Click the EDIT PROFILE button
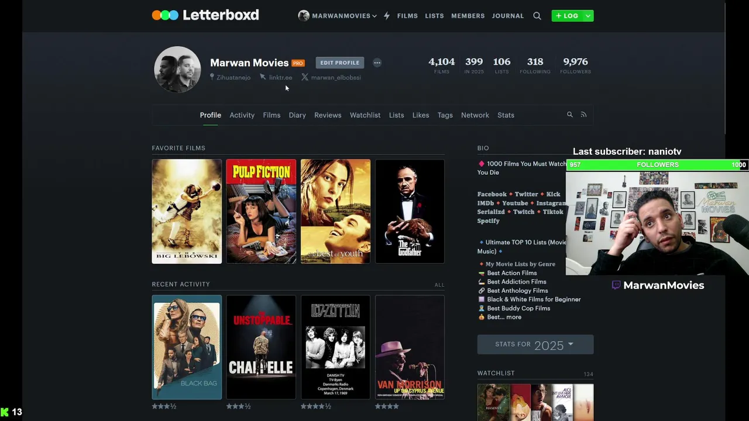The height and width of the screenshot is (421, 749). (339, 63)
